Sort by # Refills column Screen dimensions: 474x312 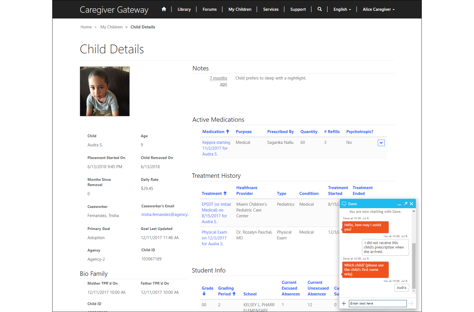pyautogui.click(x=332, y=132)
